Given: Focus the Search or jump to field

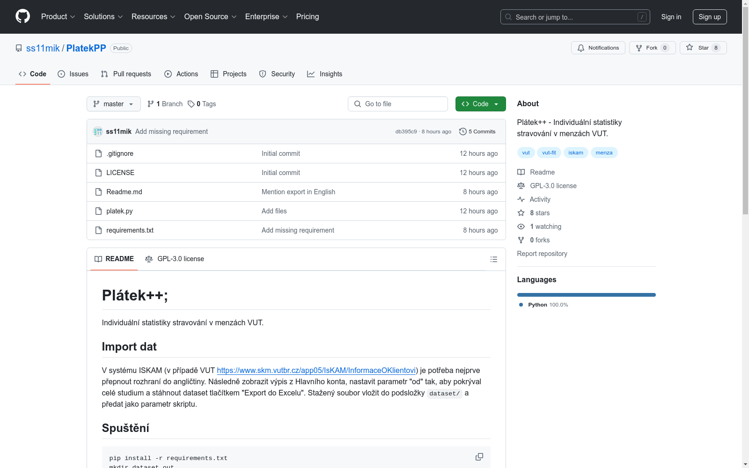Looking at the screenshot, I should pyautogui.click(x=575, y=17).
